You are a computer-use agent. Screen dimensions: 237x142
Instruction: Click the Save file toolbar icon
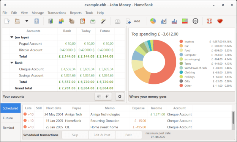36,21
